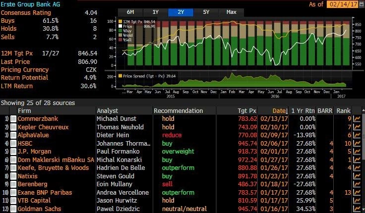Image resolution: width=365 pixels, height=213 pixels.
Task: Show chart icon for J.P. Morgan row
Action: (x=357, y=152)
